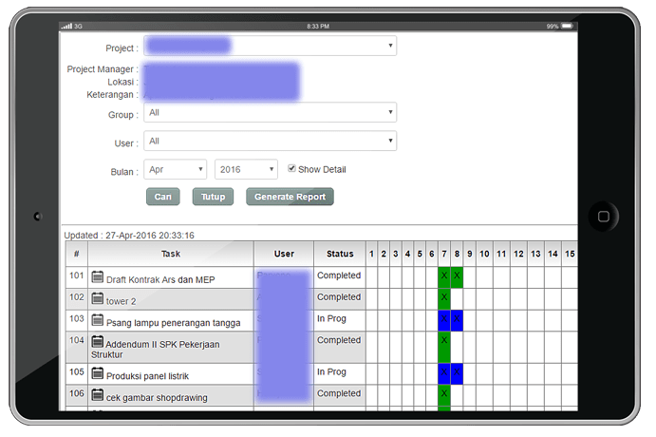Expand the Group dropdown showing All
The height and width of the screenshot is (437, 656).
271,113
